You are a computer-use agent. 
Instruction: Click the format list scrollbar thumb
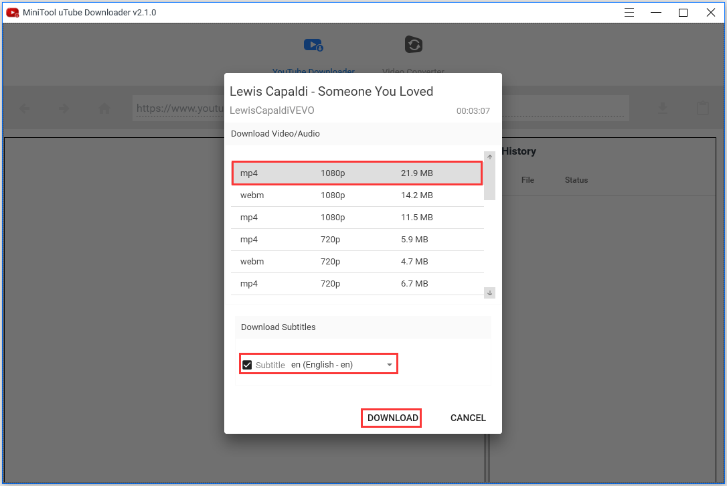[x=489, y=181]
